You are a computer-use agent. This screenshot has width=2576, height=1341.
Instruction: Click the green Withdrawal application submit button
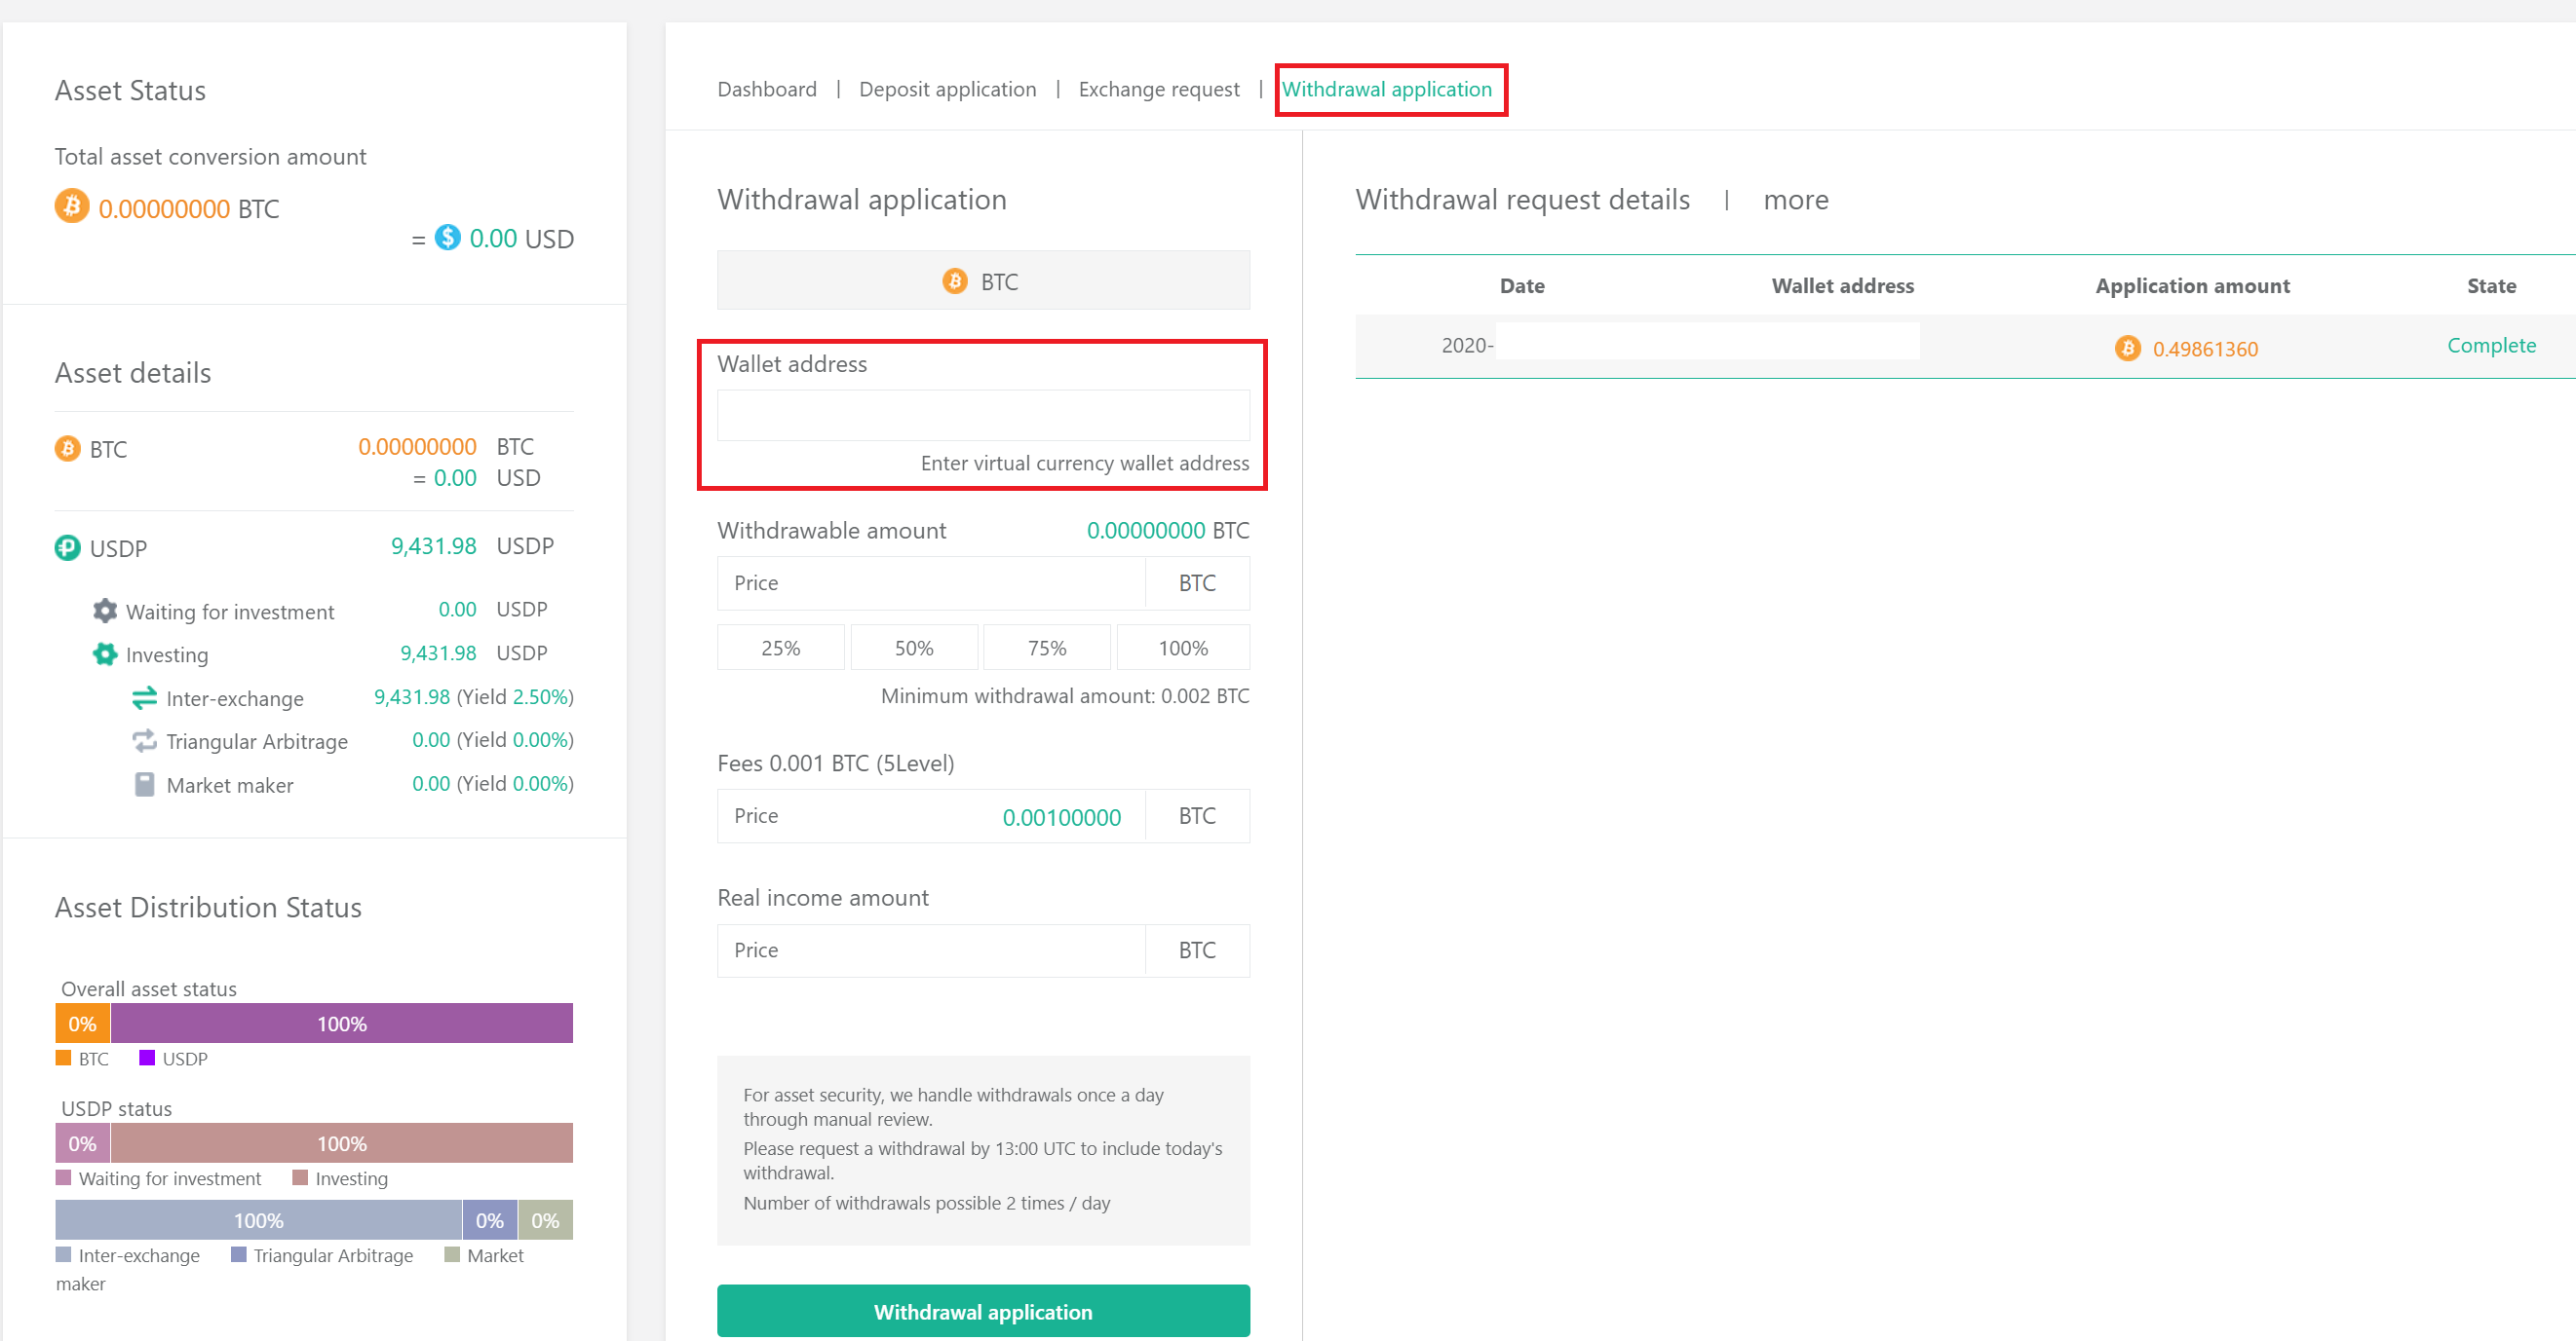tap(982, 1310)
